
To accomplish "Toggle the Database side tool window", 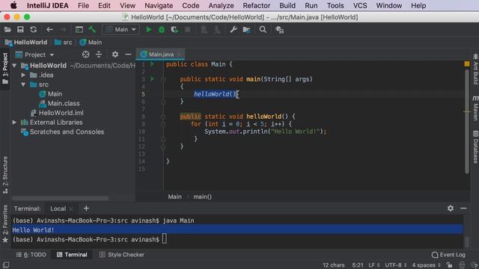I will click(475, 147).
